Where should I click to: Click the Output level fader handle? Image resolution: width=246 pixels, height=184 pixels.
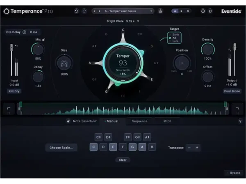tap(235, 47)
